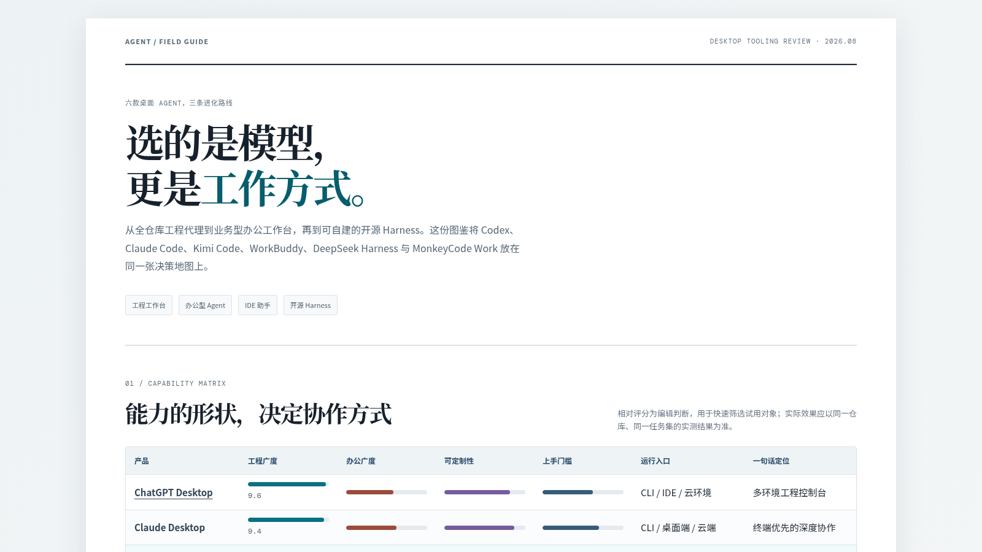
Task: Click the teal 工作方式 headline text
Action: [x=276, y=188]
